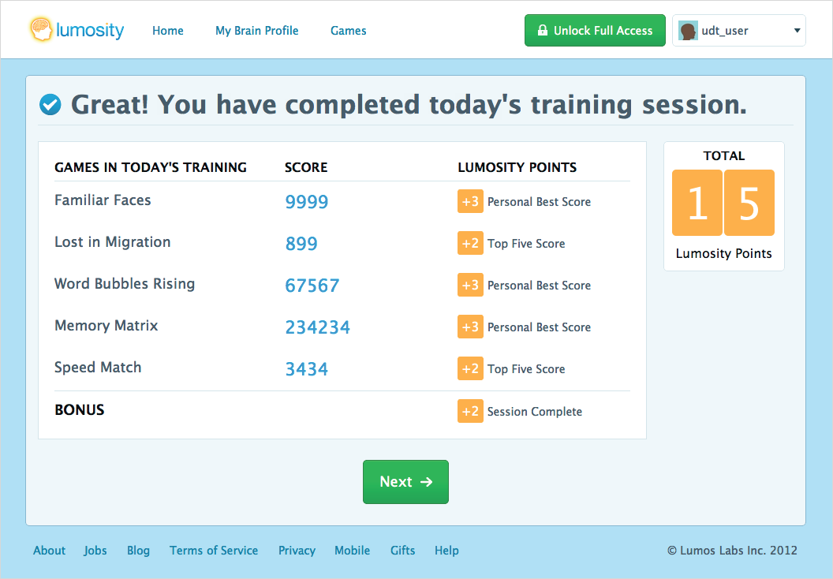
Task: Click the +2 Session Complete bonus badge
Action: 470,411
